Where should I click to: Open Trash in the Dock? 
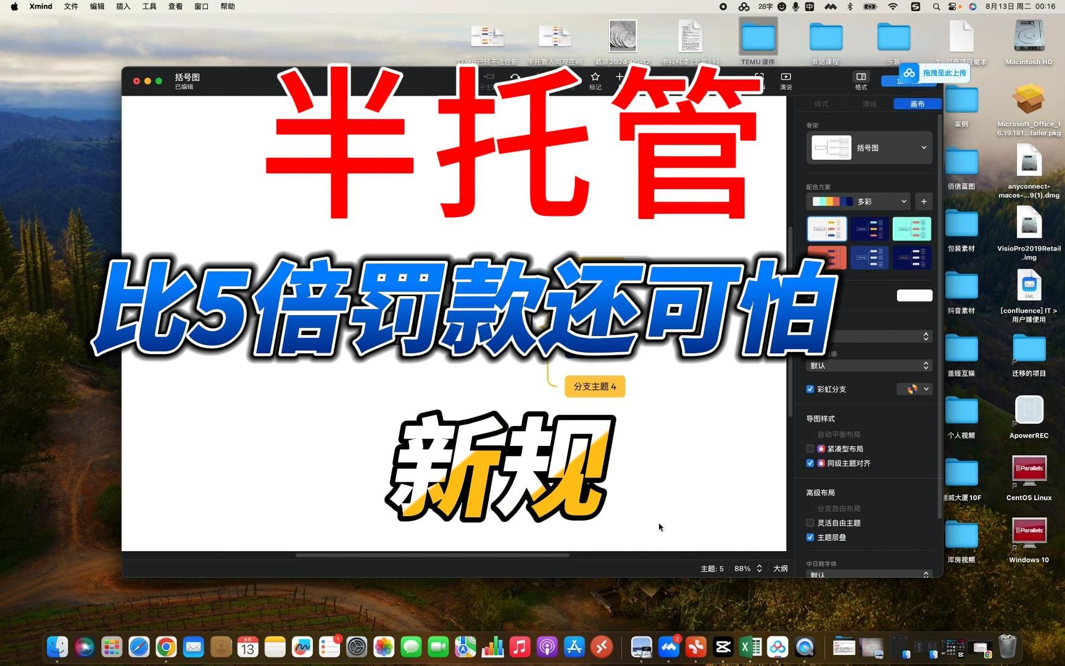coord(1007,647)
